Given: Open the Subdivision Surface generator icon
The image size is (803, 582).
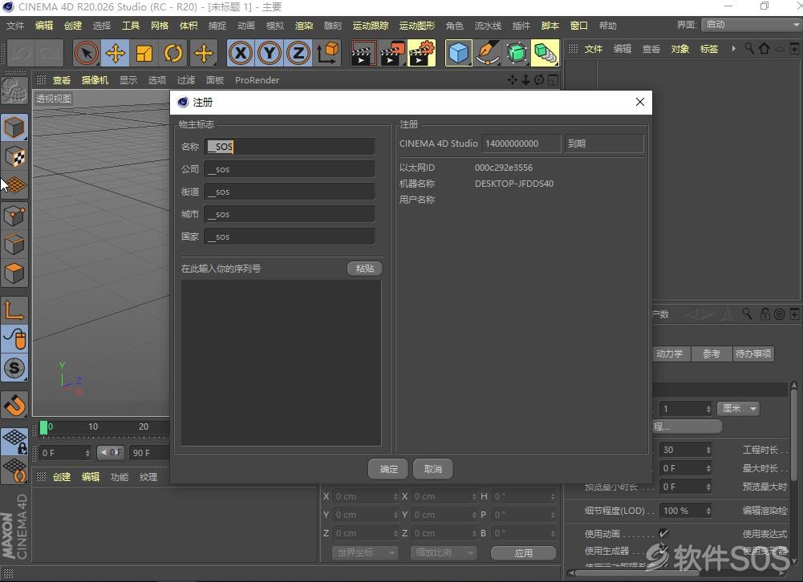Looking at the screenshot, I should click(517, 53).
